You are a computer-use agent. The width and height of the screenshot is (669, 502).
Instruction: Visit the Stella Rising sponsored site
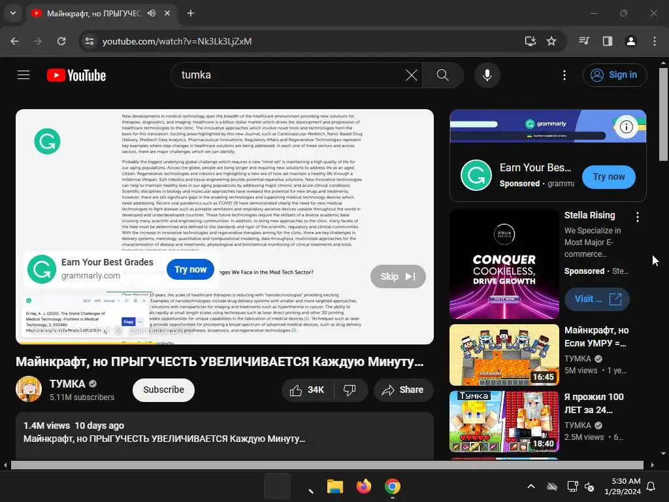click(597, 299)
